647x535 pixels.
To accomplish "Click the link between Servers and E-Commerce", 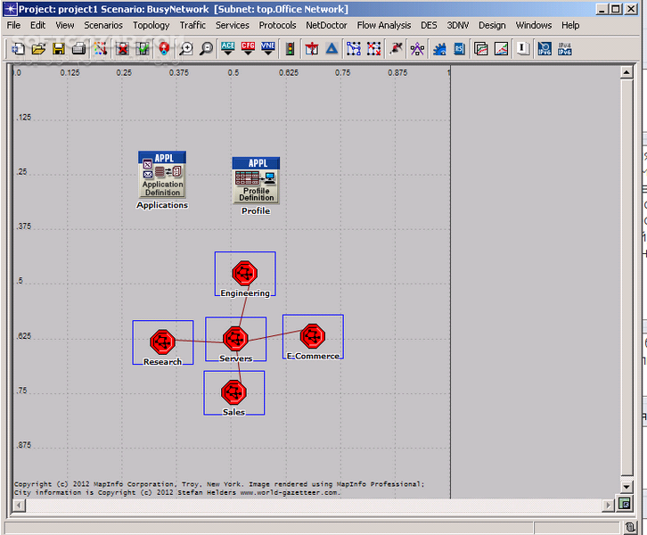I will pyautogui.click(x=274, y=335).
